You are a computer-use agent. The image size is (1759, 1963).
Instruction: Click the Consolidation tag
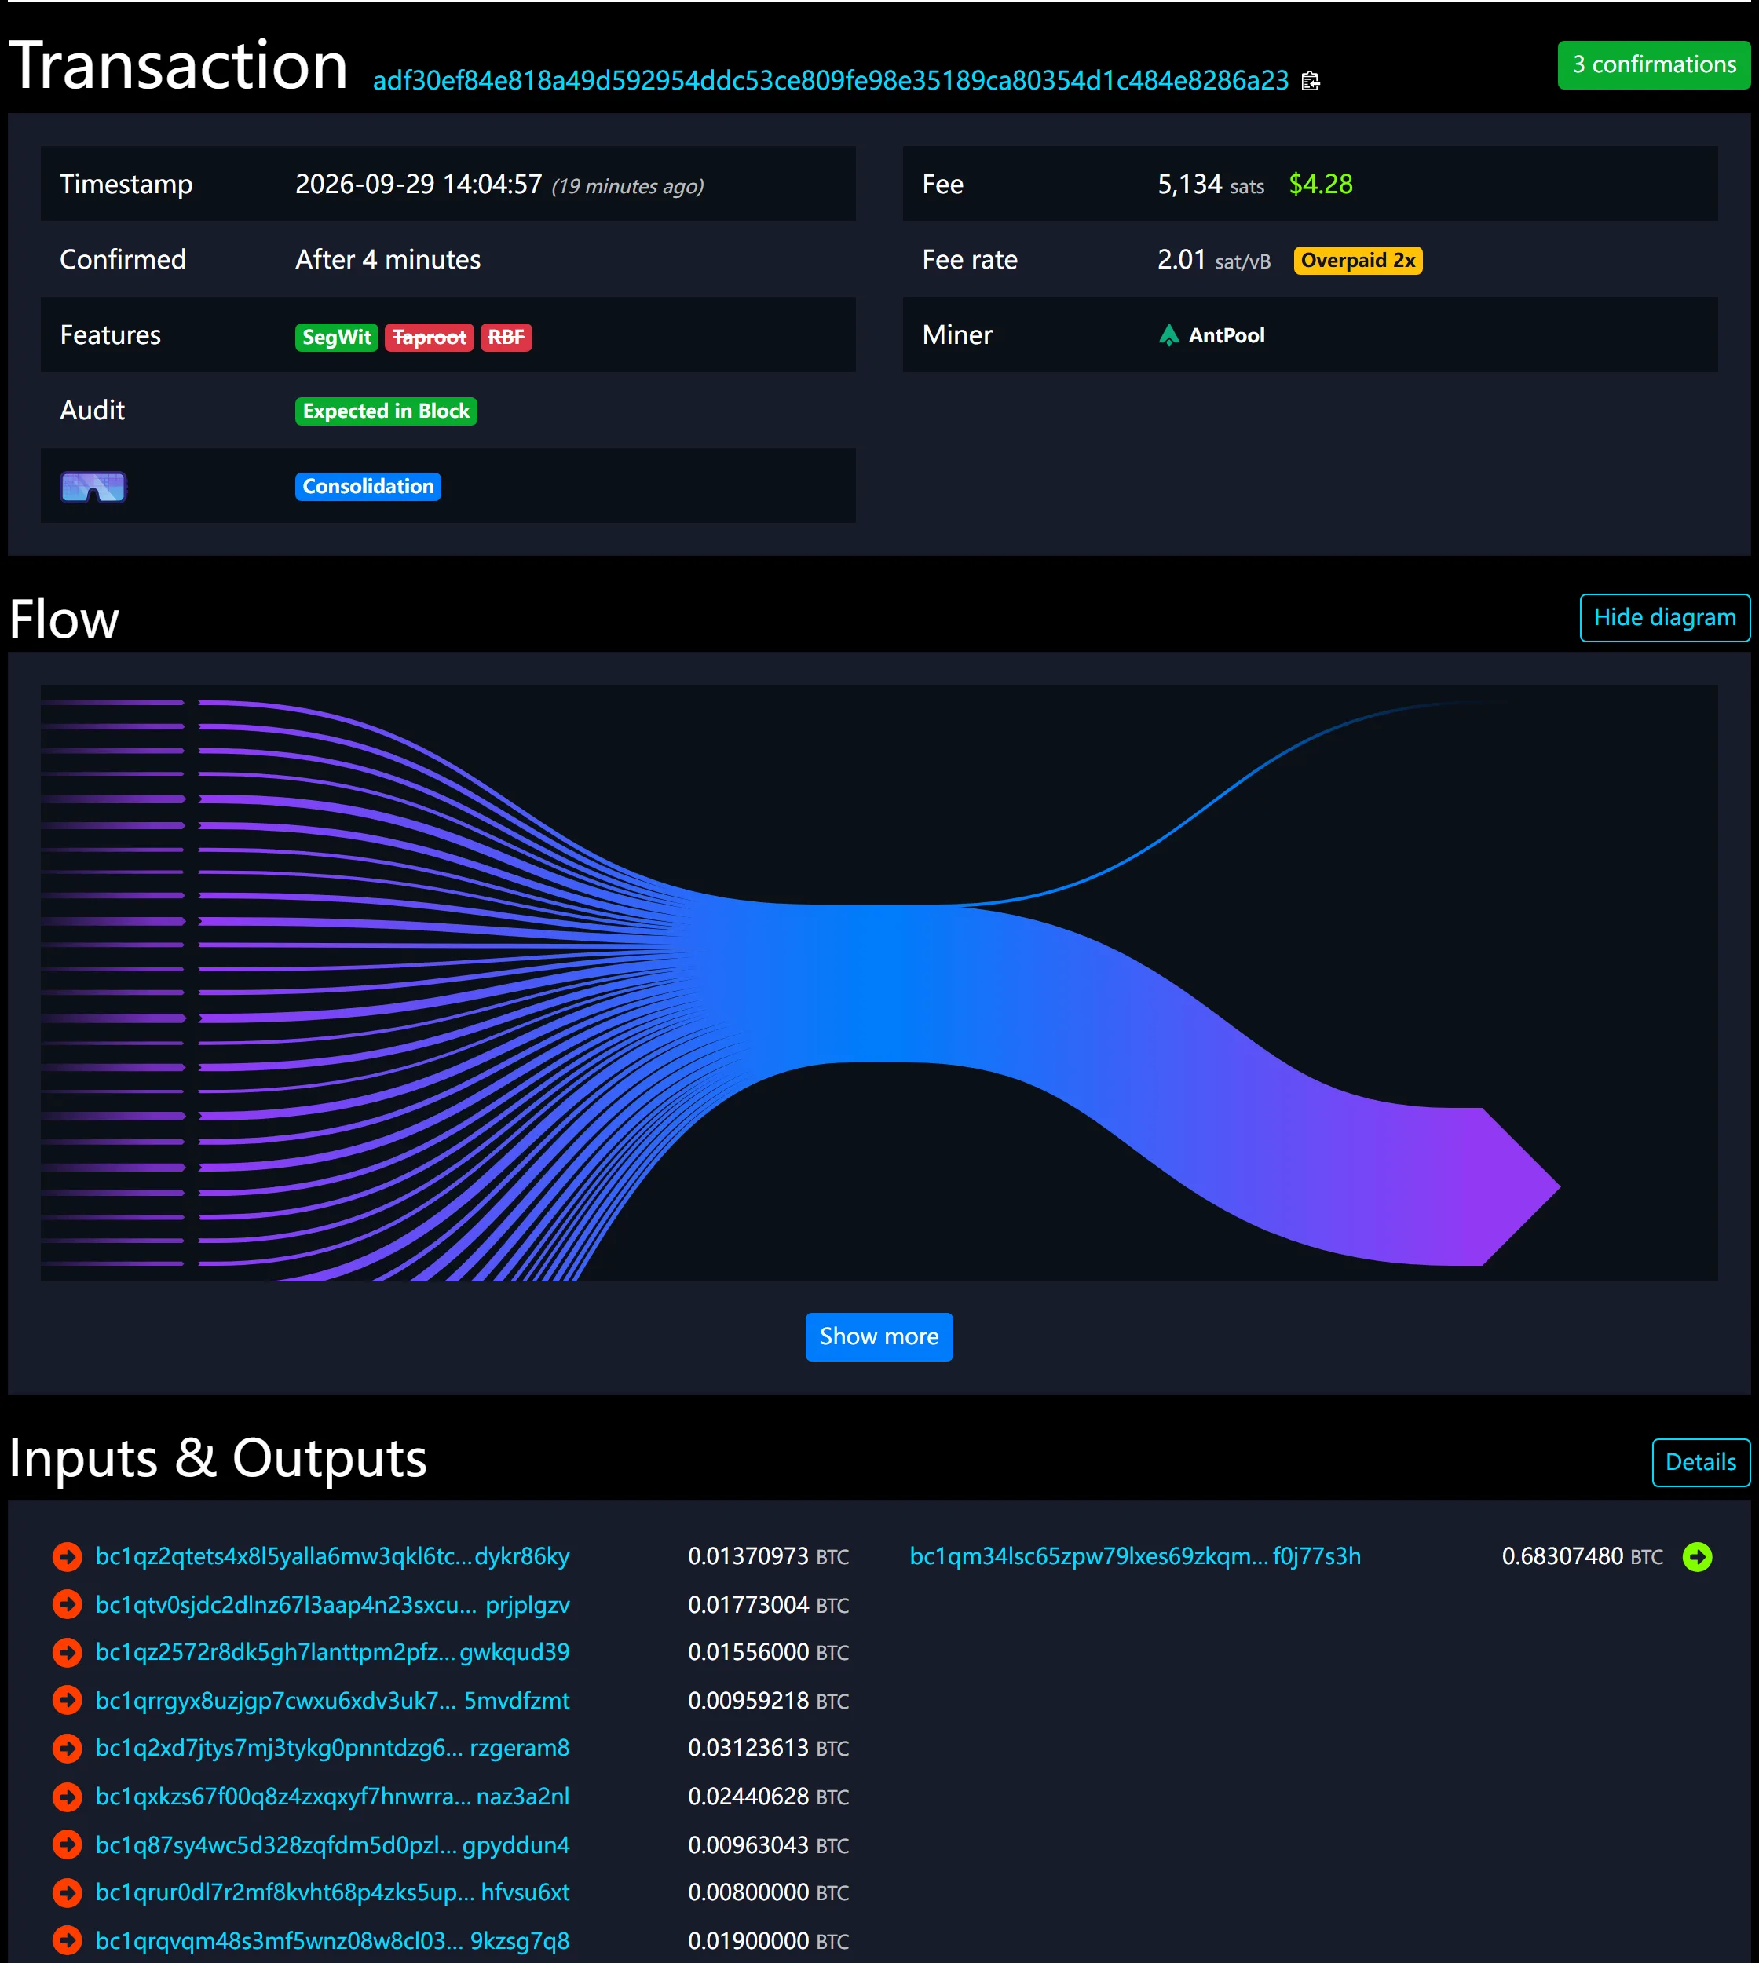[x=368, y=486]
